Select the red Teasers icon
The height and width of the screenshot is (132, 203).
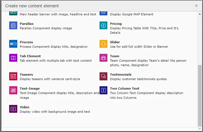[x=13, y=76]
